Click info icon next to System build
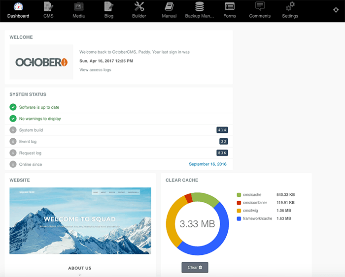 (x=13, y=130)
